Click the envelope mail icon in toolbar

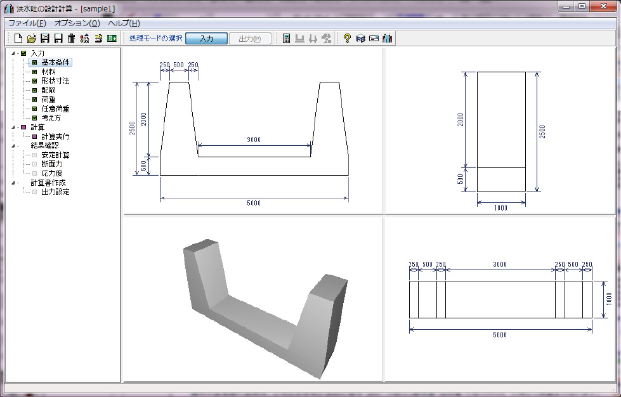(x=374, y=39)
